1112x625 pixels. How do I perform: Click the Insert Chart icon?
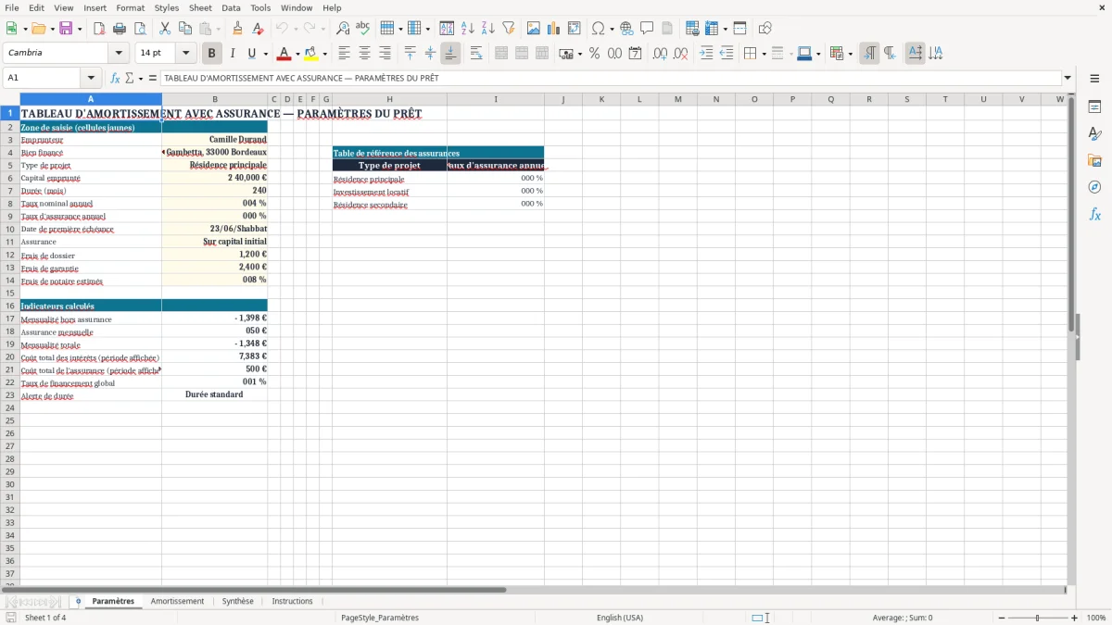[554, 29]
